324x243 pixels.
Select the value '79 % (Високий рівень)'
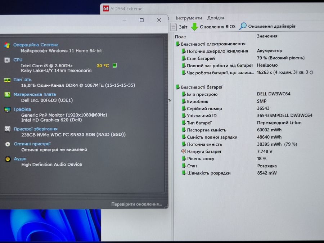coord(280,58)
